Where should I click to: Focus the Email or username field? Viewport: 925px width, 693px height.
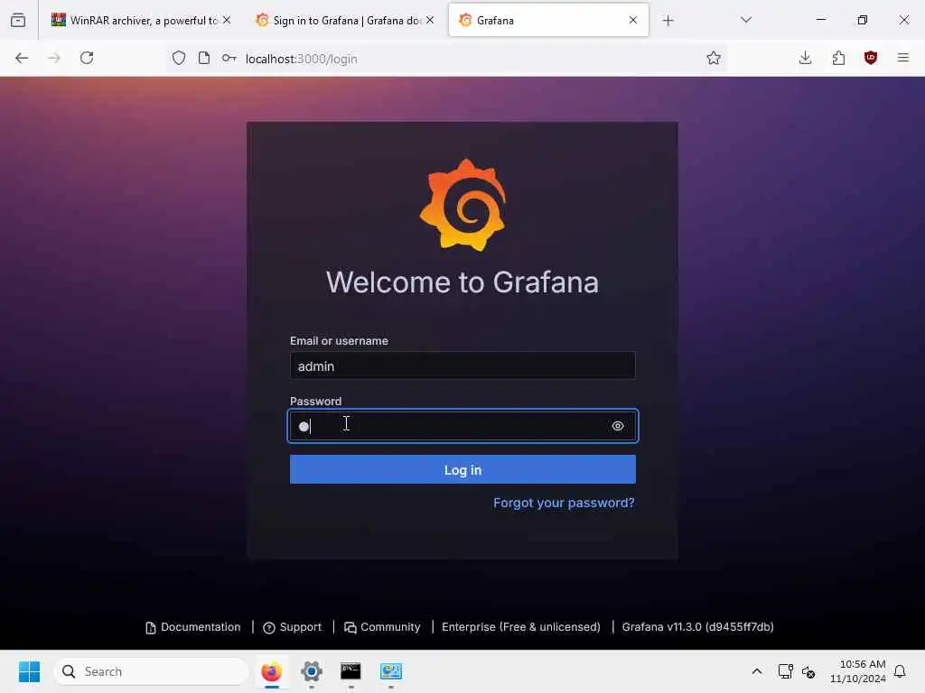(462, 366)
